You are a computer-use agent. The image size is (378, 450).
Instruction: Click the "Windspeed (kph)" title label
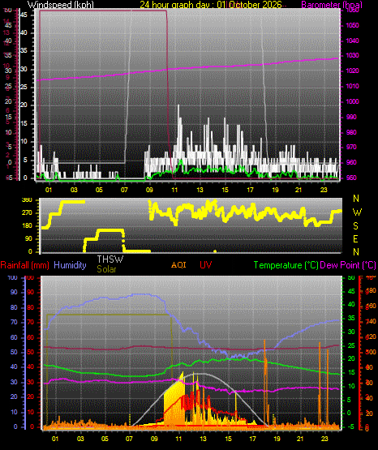coord(60,5)
